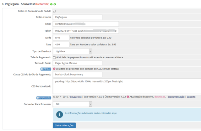This screenshot has width=201, height=131.
Task: Open the Tipo de Checkout dropdown
Action: pyautogui.click(x=73, y=51)
